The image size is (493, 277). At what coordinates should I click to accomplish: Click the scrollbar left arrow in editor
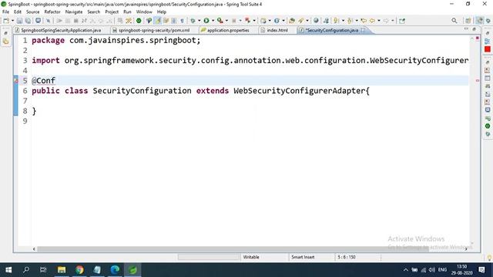[34, 249]
